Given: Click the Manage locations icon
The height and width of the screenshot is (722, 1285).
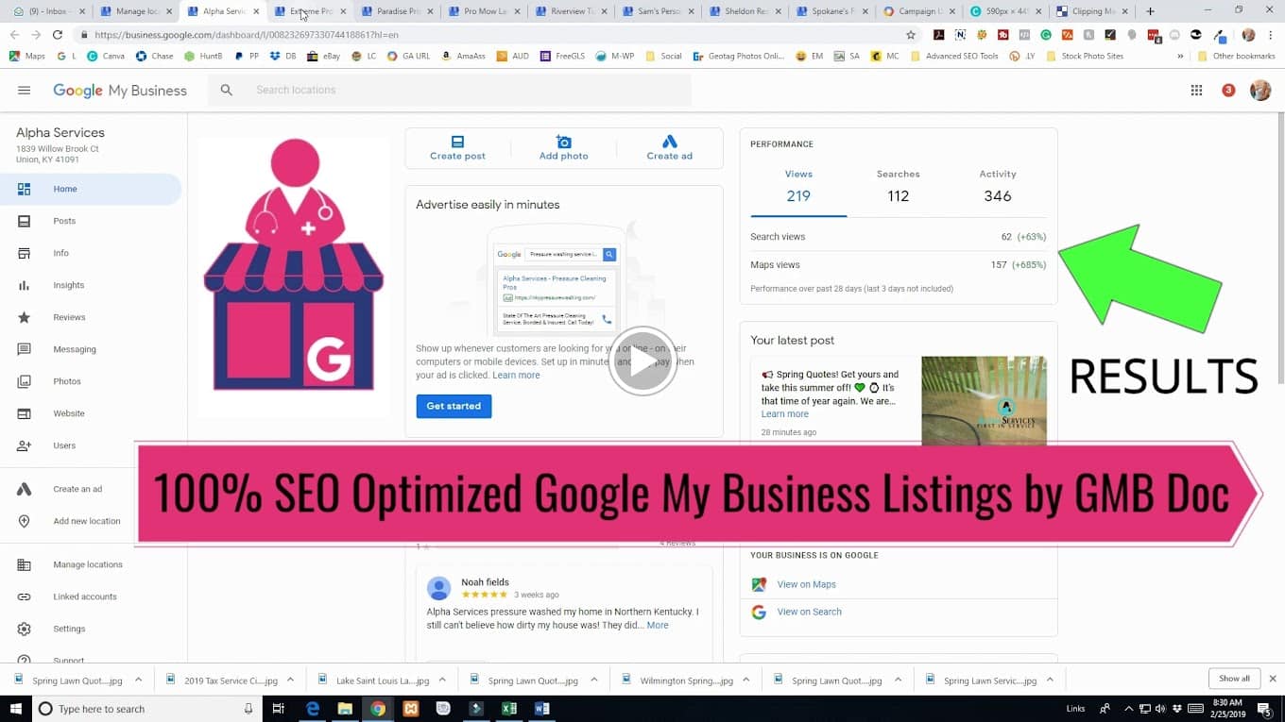Looking at the screenshot, I should point(25,564).
